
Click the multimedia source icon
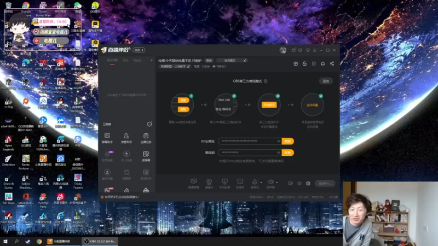[240, 183]
